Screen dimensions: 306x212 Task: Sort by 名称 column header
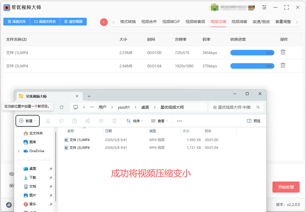(71, 131)
